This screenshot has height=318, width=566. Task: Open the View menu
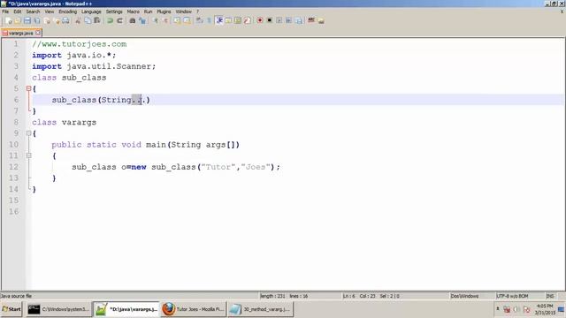pos(50,11)
